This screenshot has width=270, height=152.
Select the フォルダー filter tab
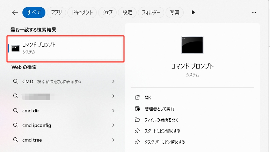[151, 13]
